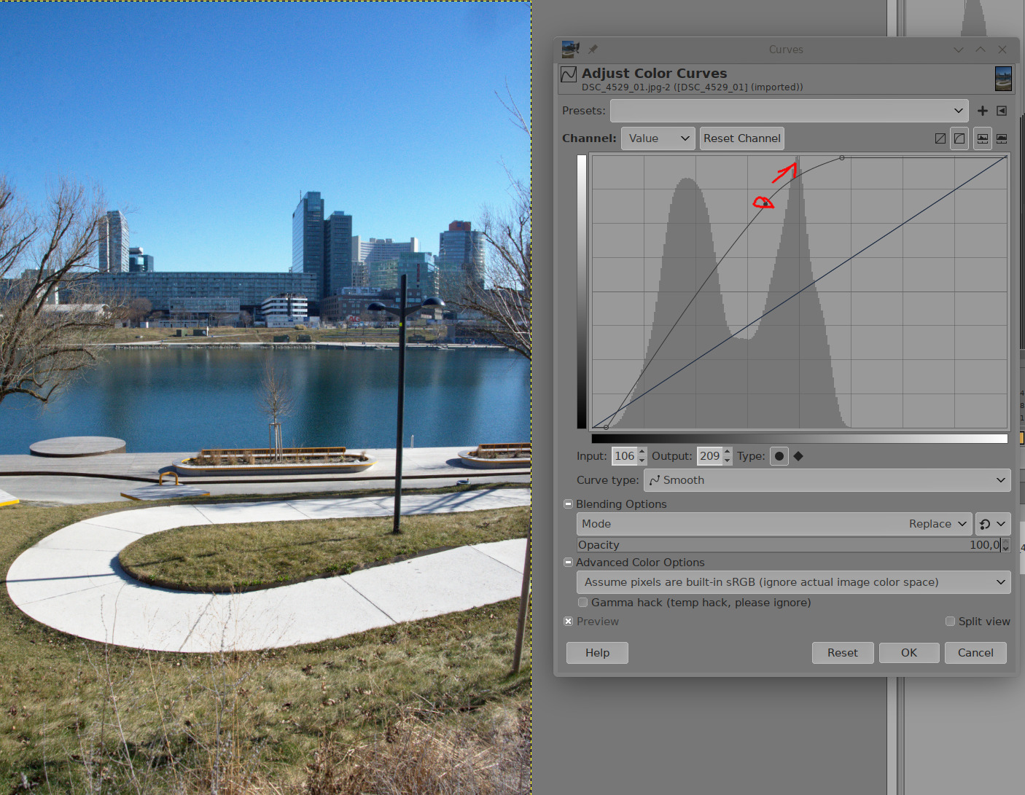Open the Curve type dropdown set to Smooth
Screen dimensions: 1025x795
(x=827, y=480)
